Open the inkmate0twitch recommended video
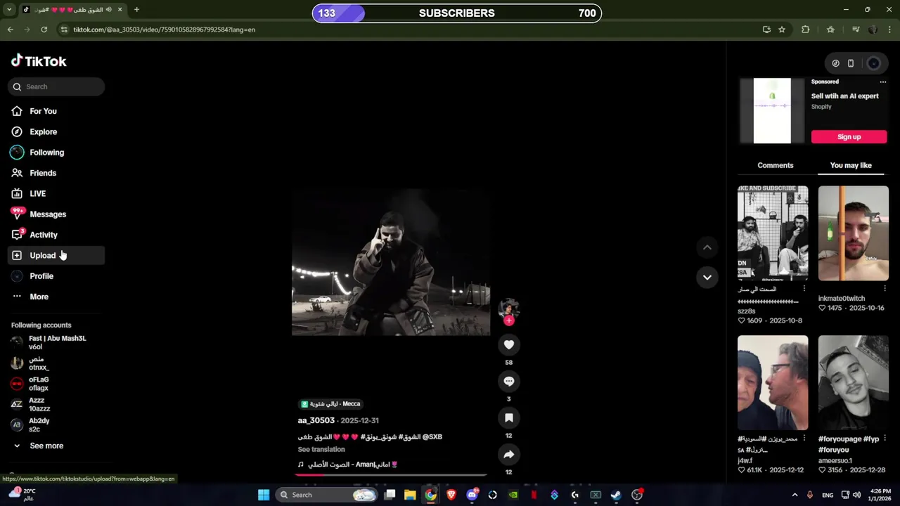Viewport: 900px width, 506px height. pos(854,233)
